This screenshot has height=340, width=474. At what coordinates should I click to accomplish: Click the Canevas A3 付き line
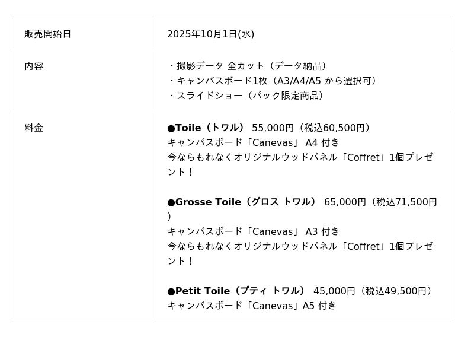click(253, 231)
